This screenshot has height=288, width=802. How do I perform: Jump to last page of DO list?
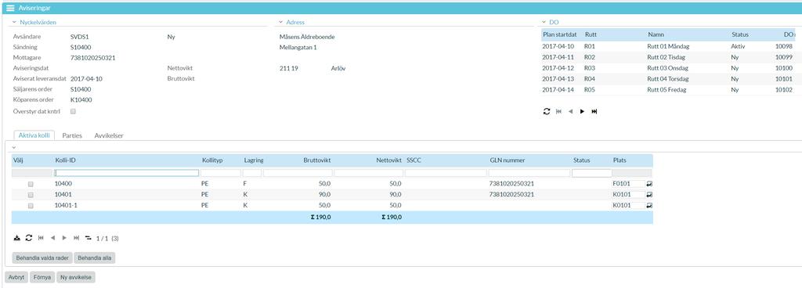(594, 111)
